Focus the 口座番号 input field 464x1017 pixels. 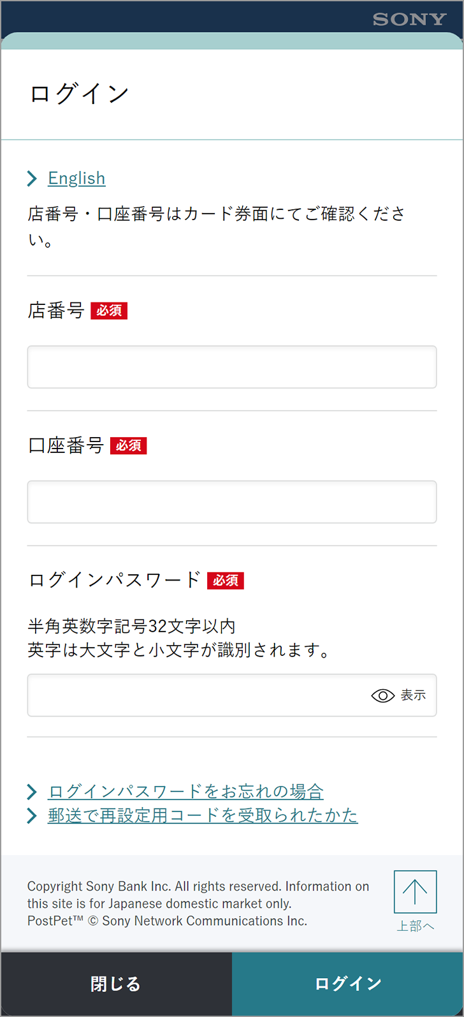[232, 501]
